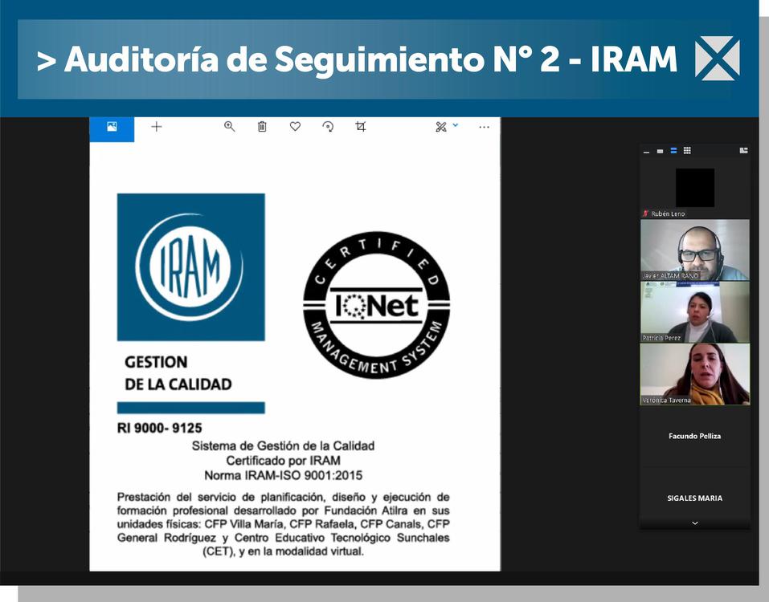Image resolution: width=769 pixels, height=602 pixels.
Task: Switch to gallery grid view
Action: coord(687,151)
